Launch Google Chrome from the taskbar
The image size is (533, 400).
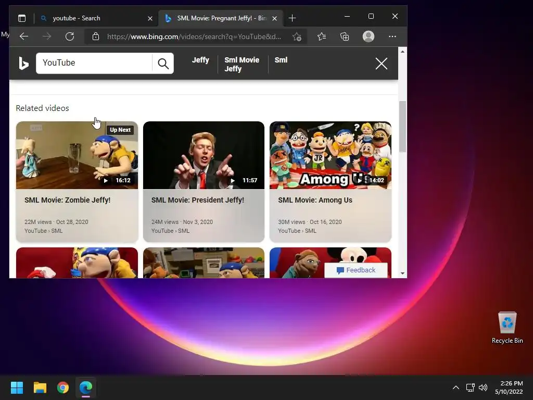pos(63,387)
